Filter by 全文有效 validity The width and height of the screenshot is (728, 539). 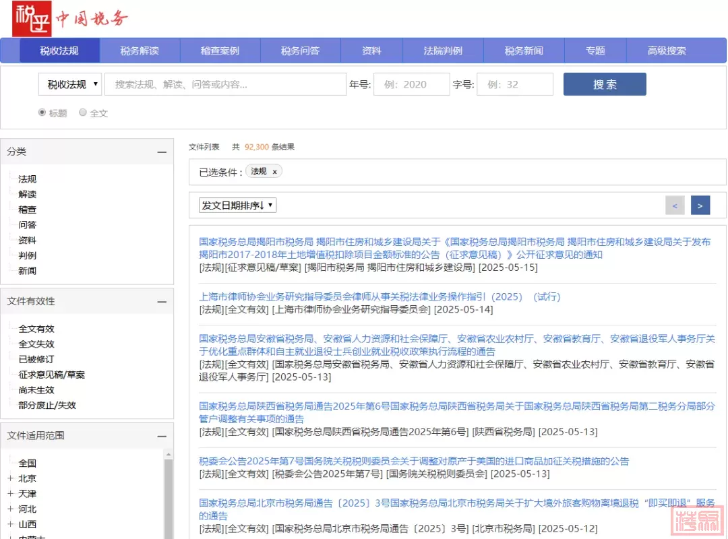pyautogui.click(x=36, y=329)
